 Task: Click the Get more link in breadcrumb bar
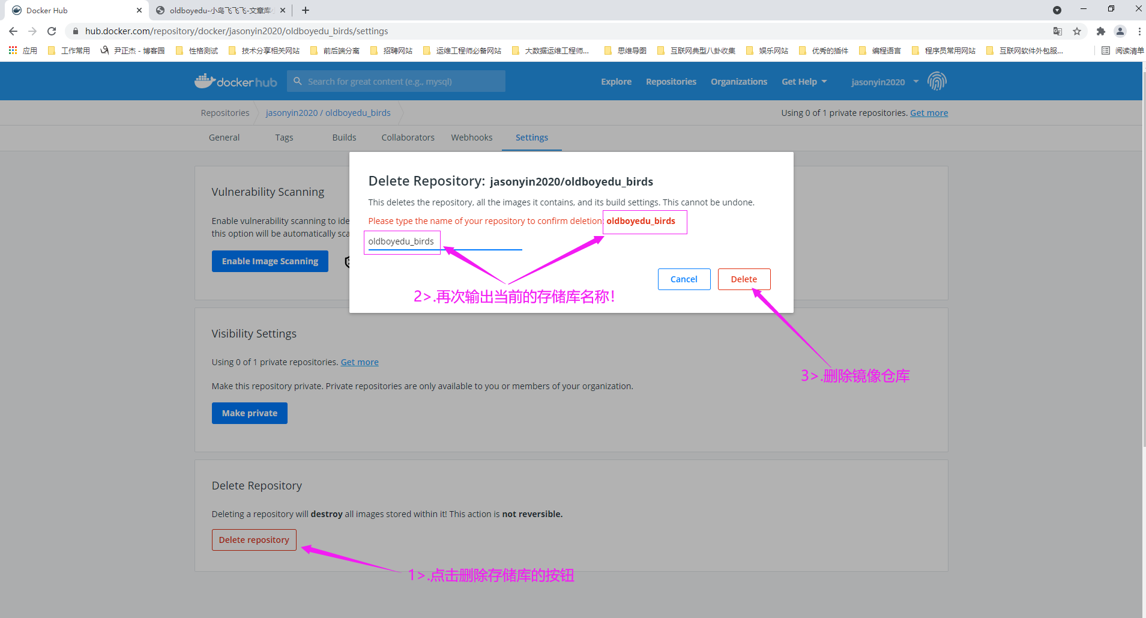pyautogui.click(x=929, y=113)
